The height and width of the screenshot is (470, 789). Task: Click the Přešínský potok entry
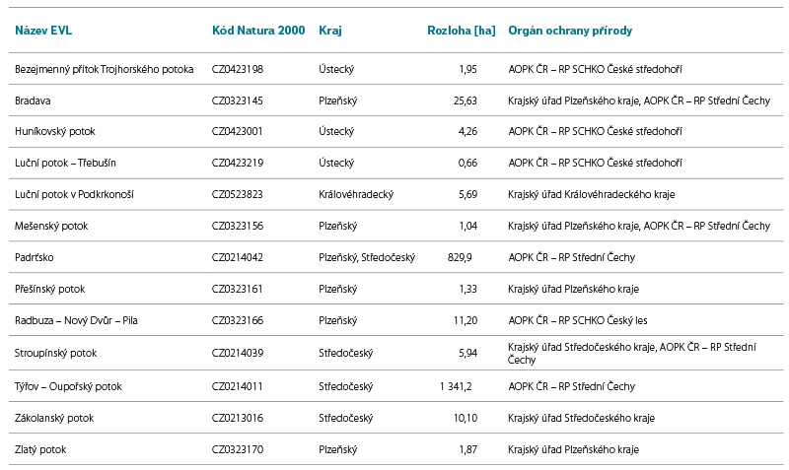click(50, 289)
